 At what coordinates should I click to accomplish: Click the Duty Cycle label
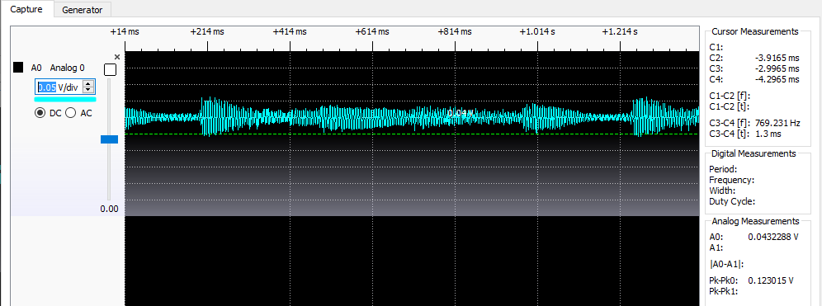click(732, 201)
